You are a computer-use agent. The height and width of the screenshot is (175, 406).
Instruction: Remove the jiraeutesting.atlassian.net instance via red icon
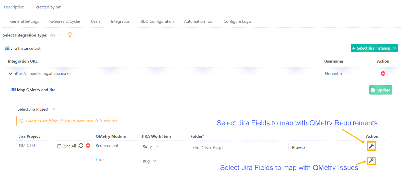[383, 73]
